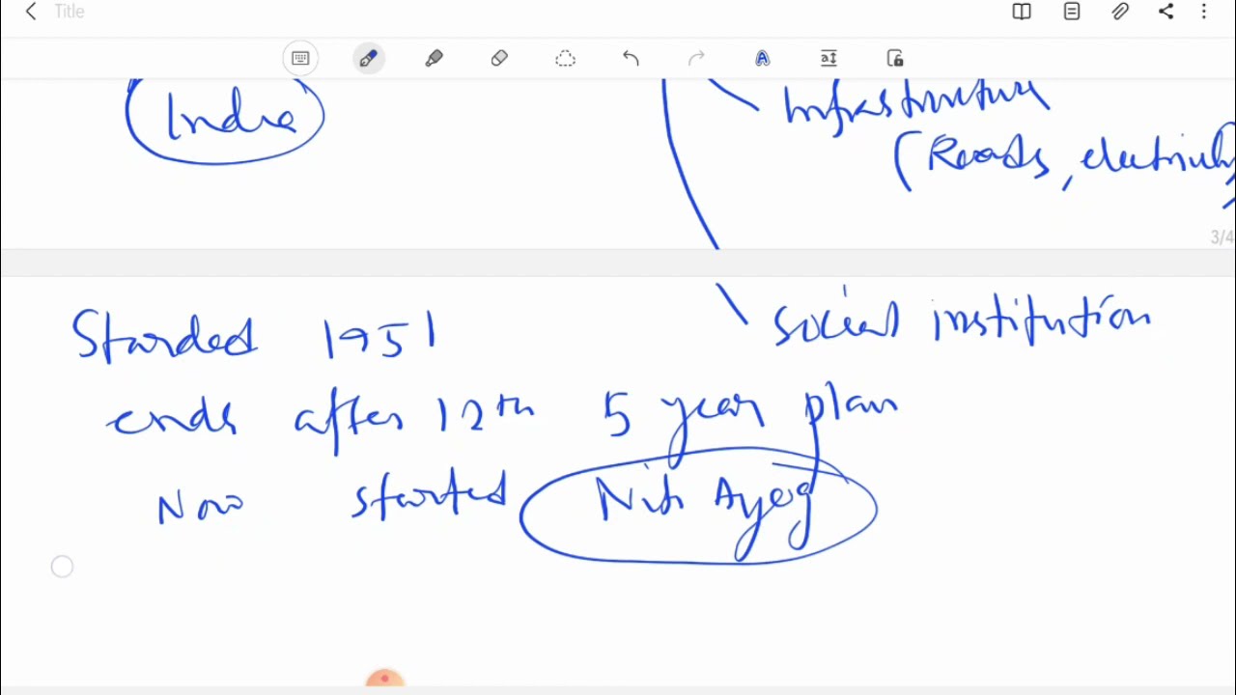Convert handwriting to text
The height and width of the screenshot is (695, 1236).
pos(762,59)
